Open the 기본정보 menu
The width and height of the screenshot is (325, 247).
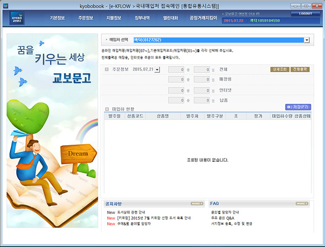58,18
